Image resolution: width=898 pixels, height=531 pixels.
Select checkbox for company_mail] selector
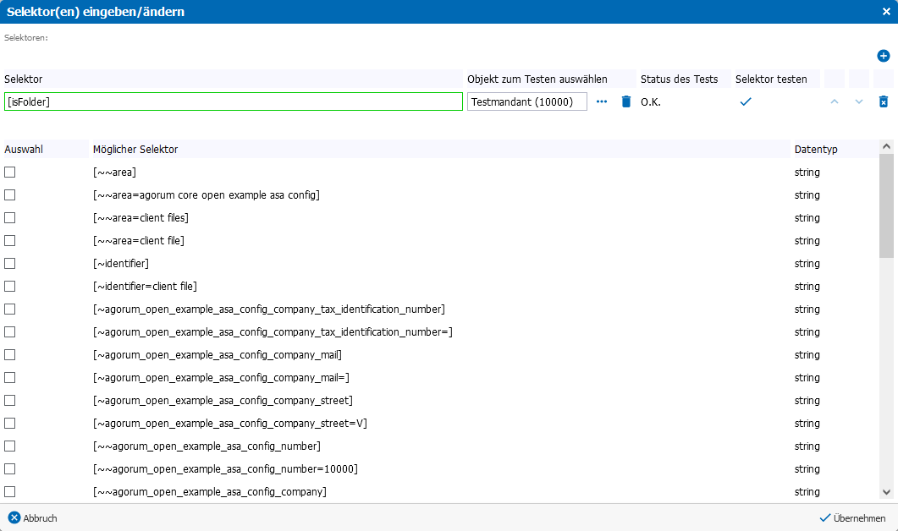tap(10, 355)
